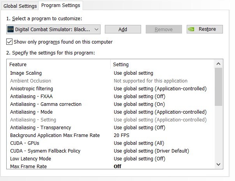Image resolution: width=235 pixels, height=181 pixels.
Task: Select the Low Latency Mode feature
Action: coord(30,159)
